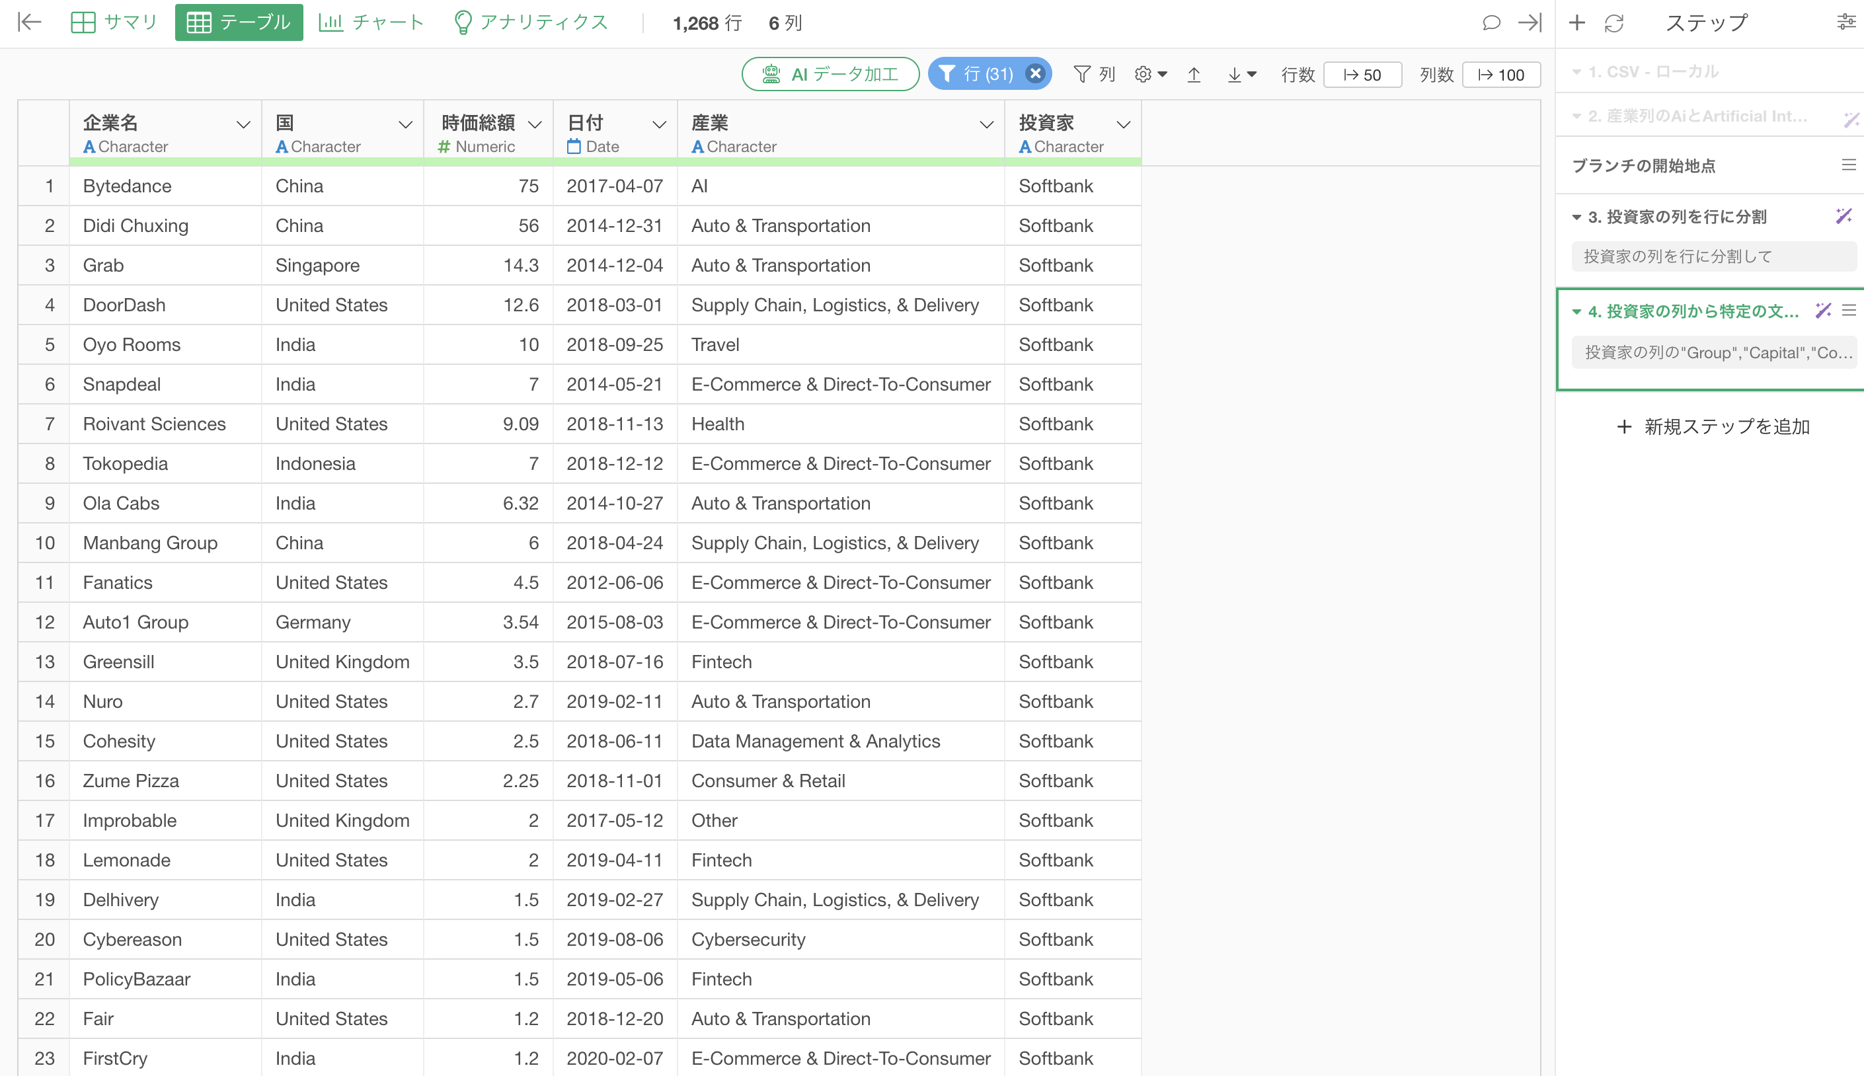This screenshot has height=1076, width=1864.
Task: Select the Bytedance cell
Action: 165,186
